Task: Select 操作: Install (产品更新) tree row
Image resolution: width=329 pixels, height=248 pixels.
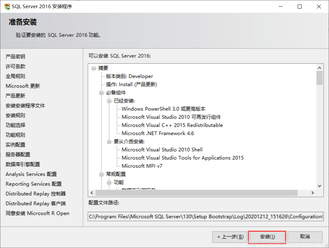Action: click(131, 85)
